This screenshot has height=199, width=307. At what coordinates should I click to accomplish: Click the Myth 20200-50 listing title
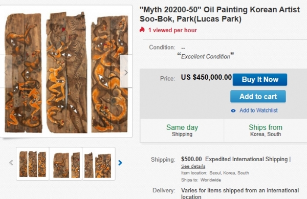pos(220,14)
